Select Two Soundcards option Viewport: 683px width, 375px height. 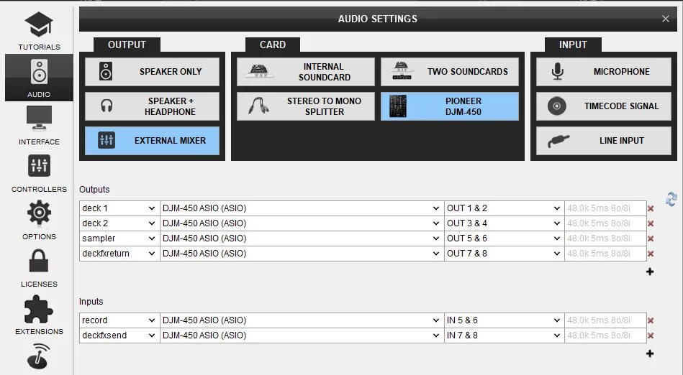[x=450, y=72]
